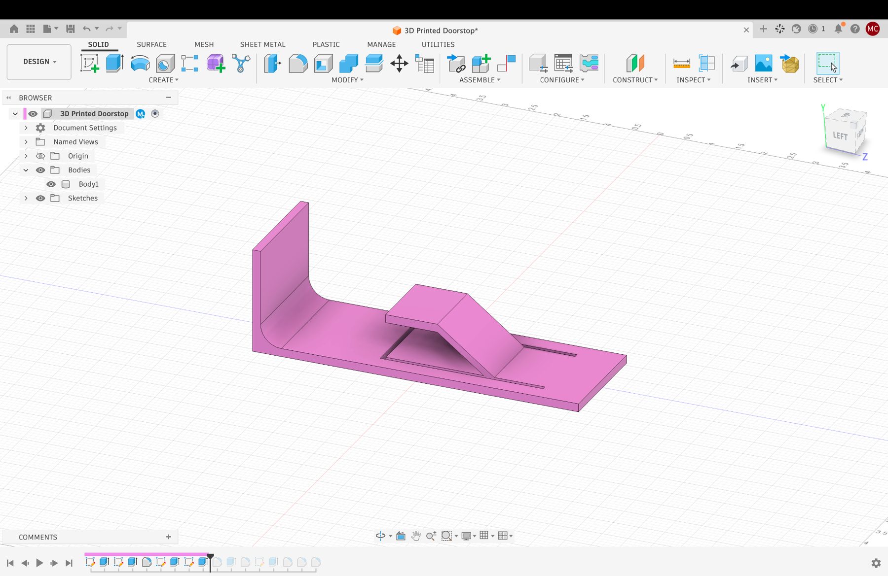
Task: Add a new comment with plus button
Action: click(x=168, y=537)
